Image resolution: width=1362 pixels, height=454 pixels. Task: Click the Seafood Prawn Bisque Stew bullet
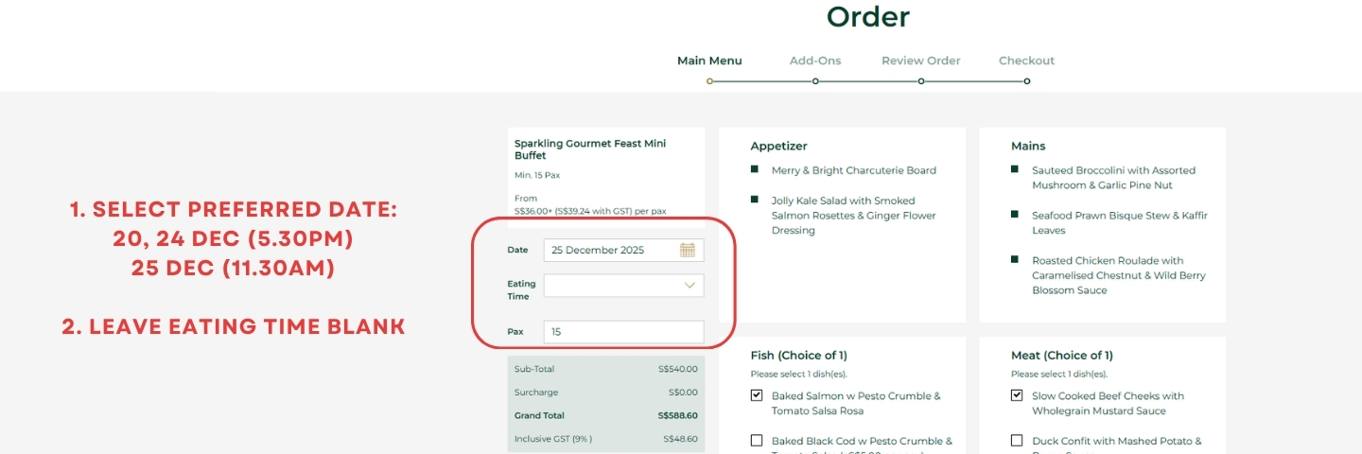coord(1015,215)
